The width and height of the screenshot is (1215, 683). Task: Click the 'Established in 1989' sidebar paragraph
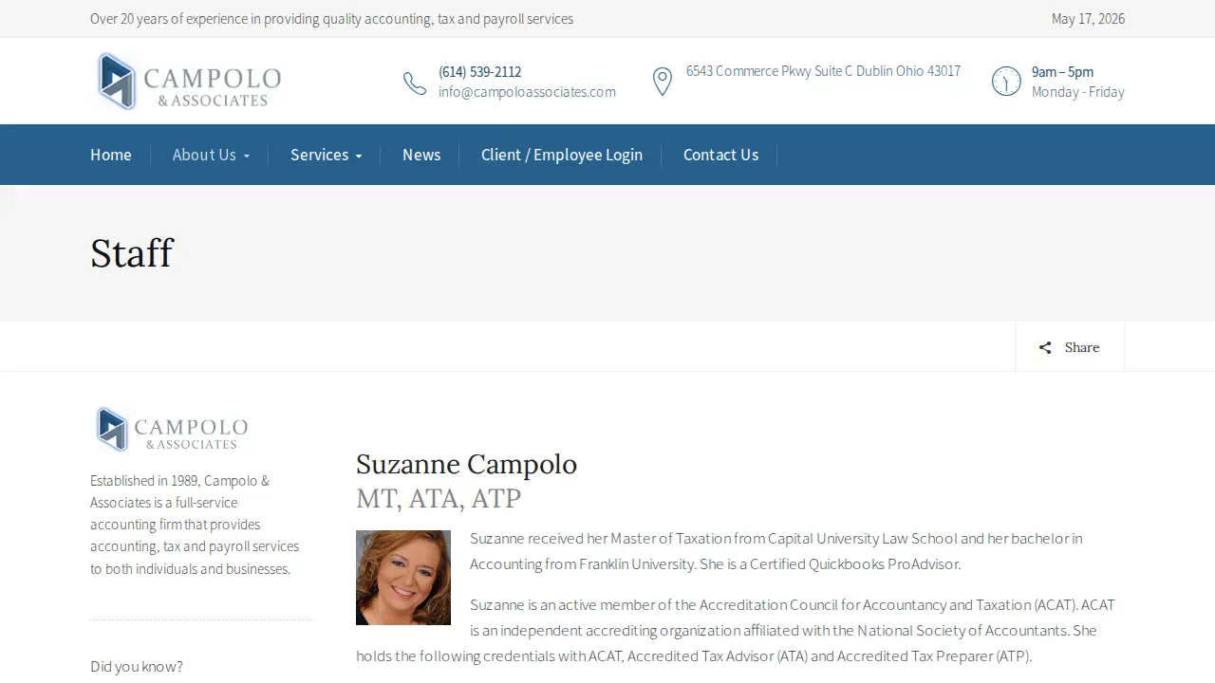click(x=196, y=525)
